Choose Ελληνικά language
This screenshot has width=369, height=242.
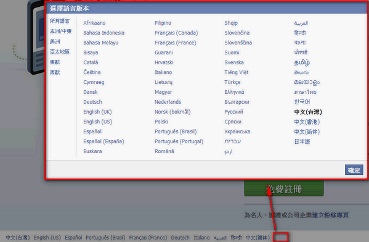point(234,92)
